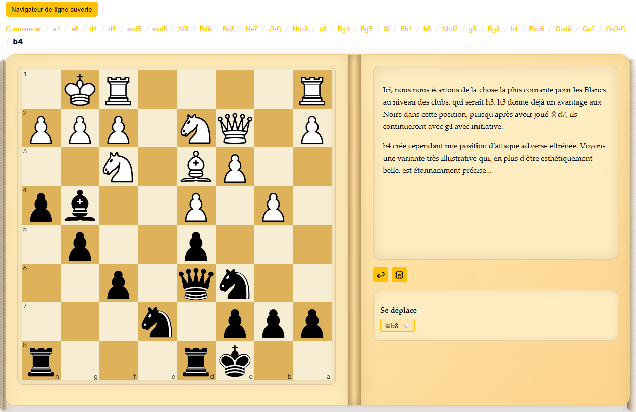Image resolution: width=636 pixels, height=412 pixels.
Task: Select the white bishop on d3
Action: (x=196, y=167)
